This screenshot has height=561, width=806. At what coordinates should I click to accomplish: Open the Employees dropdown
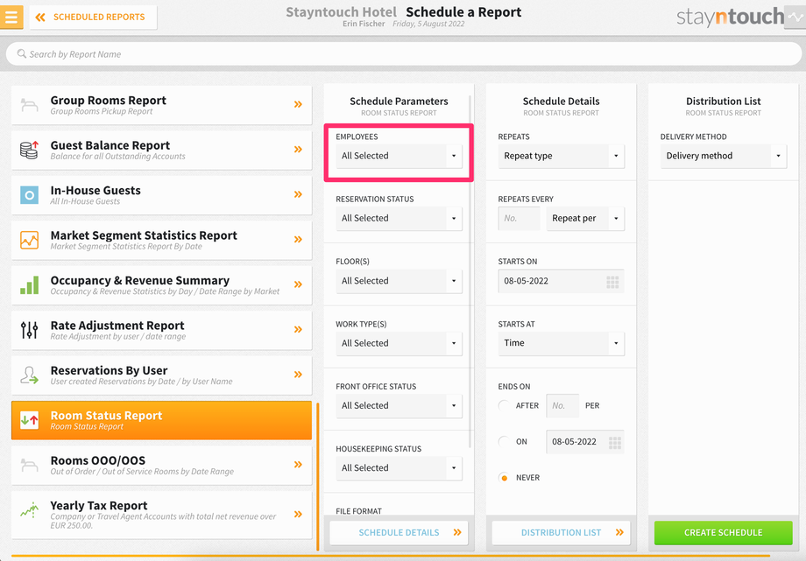click(x=399, y=156)
